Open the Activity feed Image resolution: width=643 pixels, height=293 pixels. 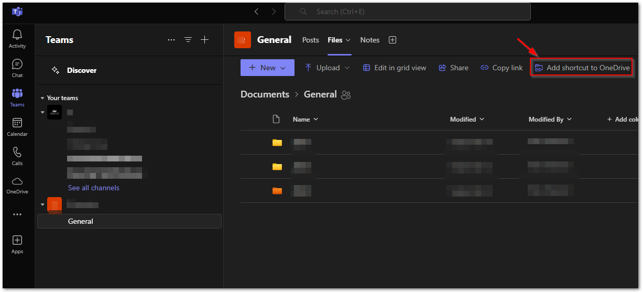coord(17,39)
